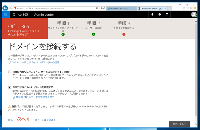This screenshot has width=200, height=130.
Task: Click the page scrollbar up arrow
Action: click(196, 22)
